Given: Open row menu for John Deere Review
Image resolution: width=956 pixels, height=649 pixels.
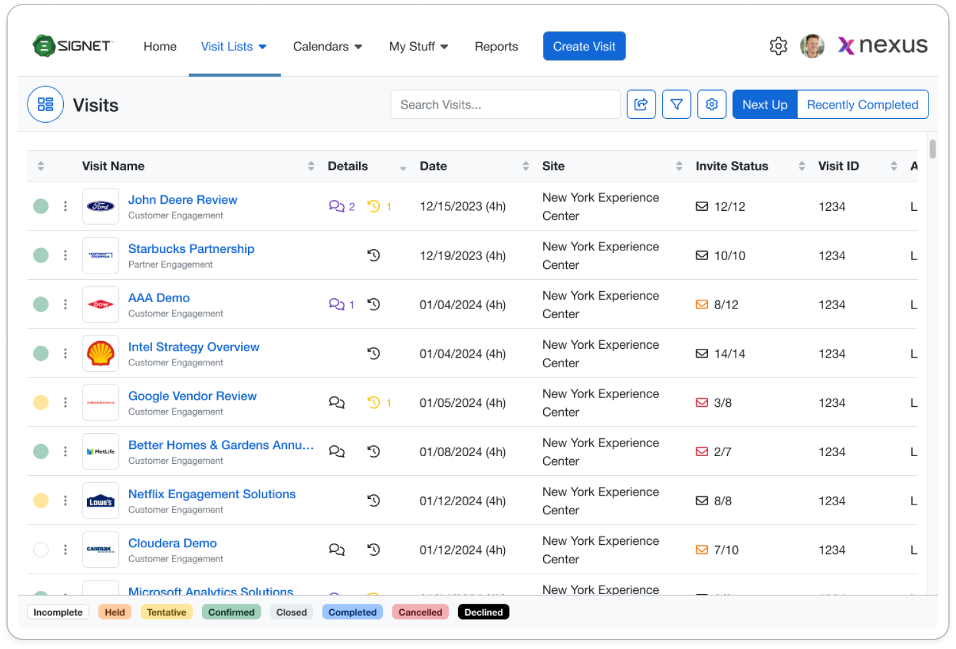Looking at the screenshot, I should (65, 206).
